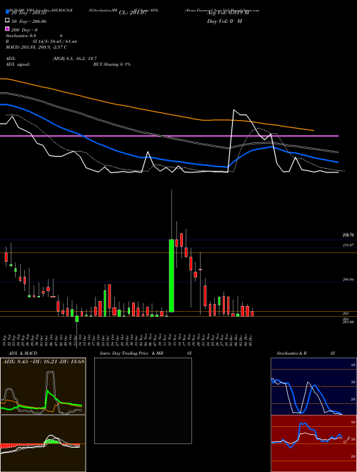Select the '200 Day = 0' legend text
The height and width of the screenshot is (472, 357).
[25, 30]
